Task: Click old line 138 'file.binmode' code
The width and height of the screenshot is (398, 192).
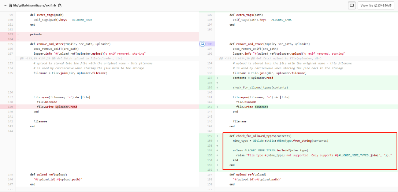Action: [47, 102]
